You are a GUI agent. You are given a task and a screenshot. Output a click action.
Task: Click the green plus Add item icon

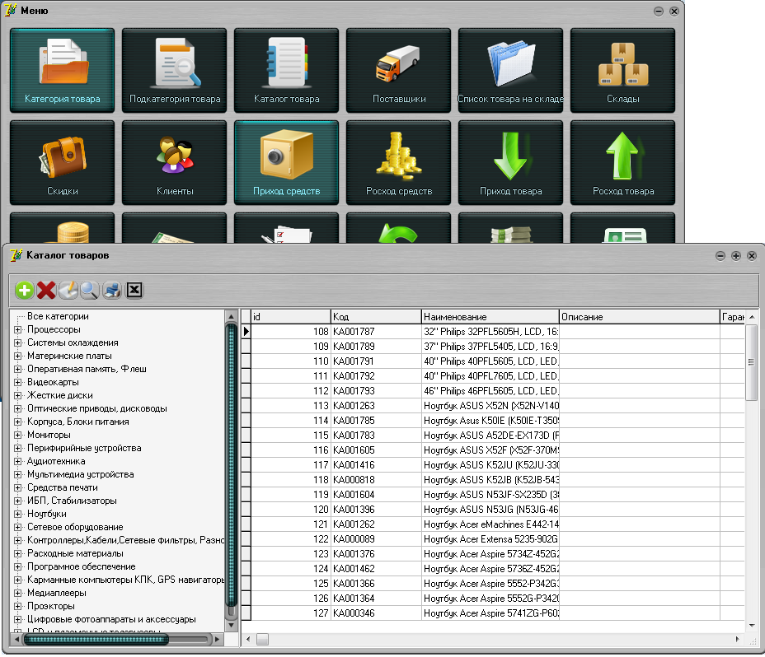tap(25, 290)
